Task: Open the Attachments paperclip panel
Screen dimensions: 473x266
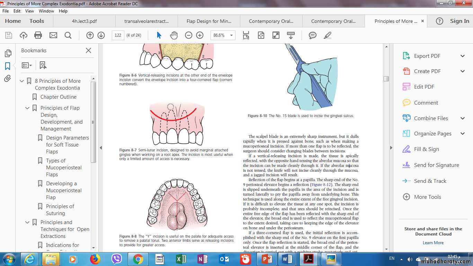Action: click(x=8, y=79)
